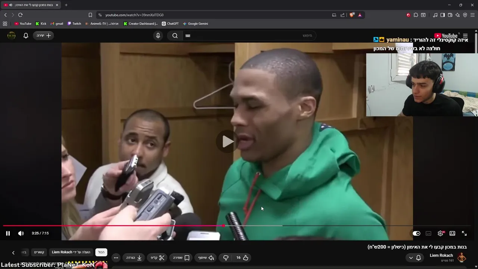Toggle subtitles/captions button in player
This screenshot has height=269, width=478.
[x=428, y=233]
